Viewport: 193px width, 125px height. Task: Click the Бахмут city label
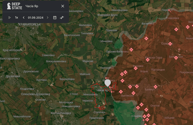pos(150,90)
